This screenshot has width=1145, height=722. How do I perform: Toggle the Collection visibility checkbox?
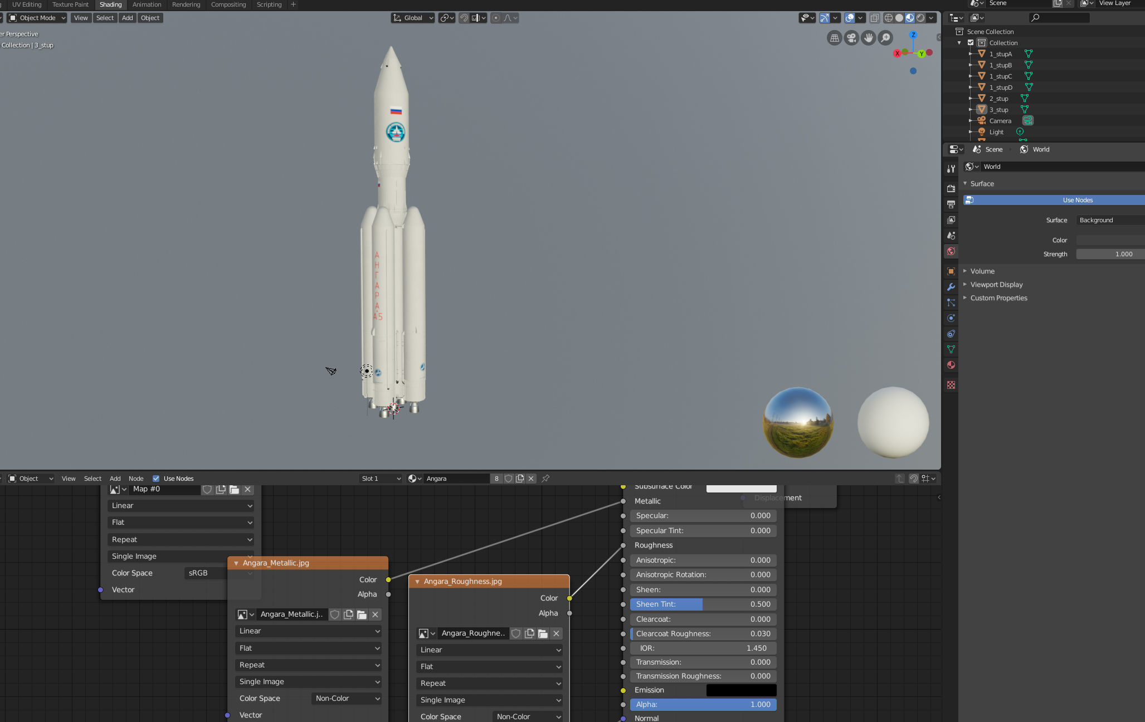tap(971, 43)
